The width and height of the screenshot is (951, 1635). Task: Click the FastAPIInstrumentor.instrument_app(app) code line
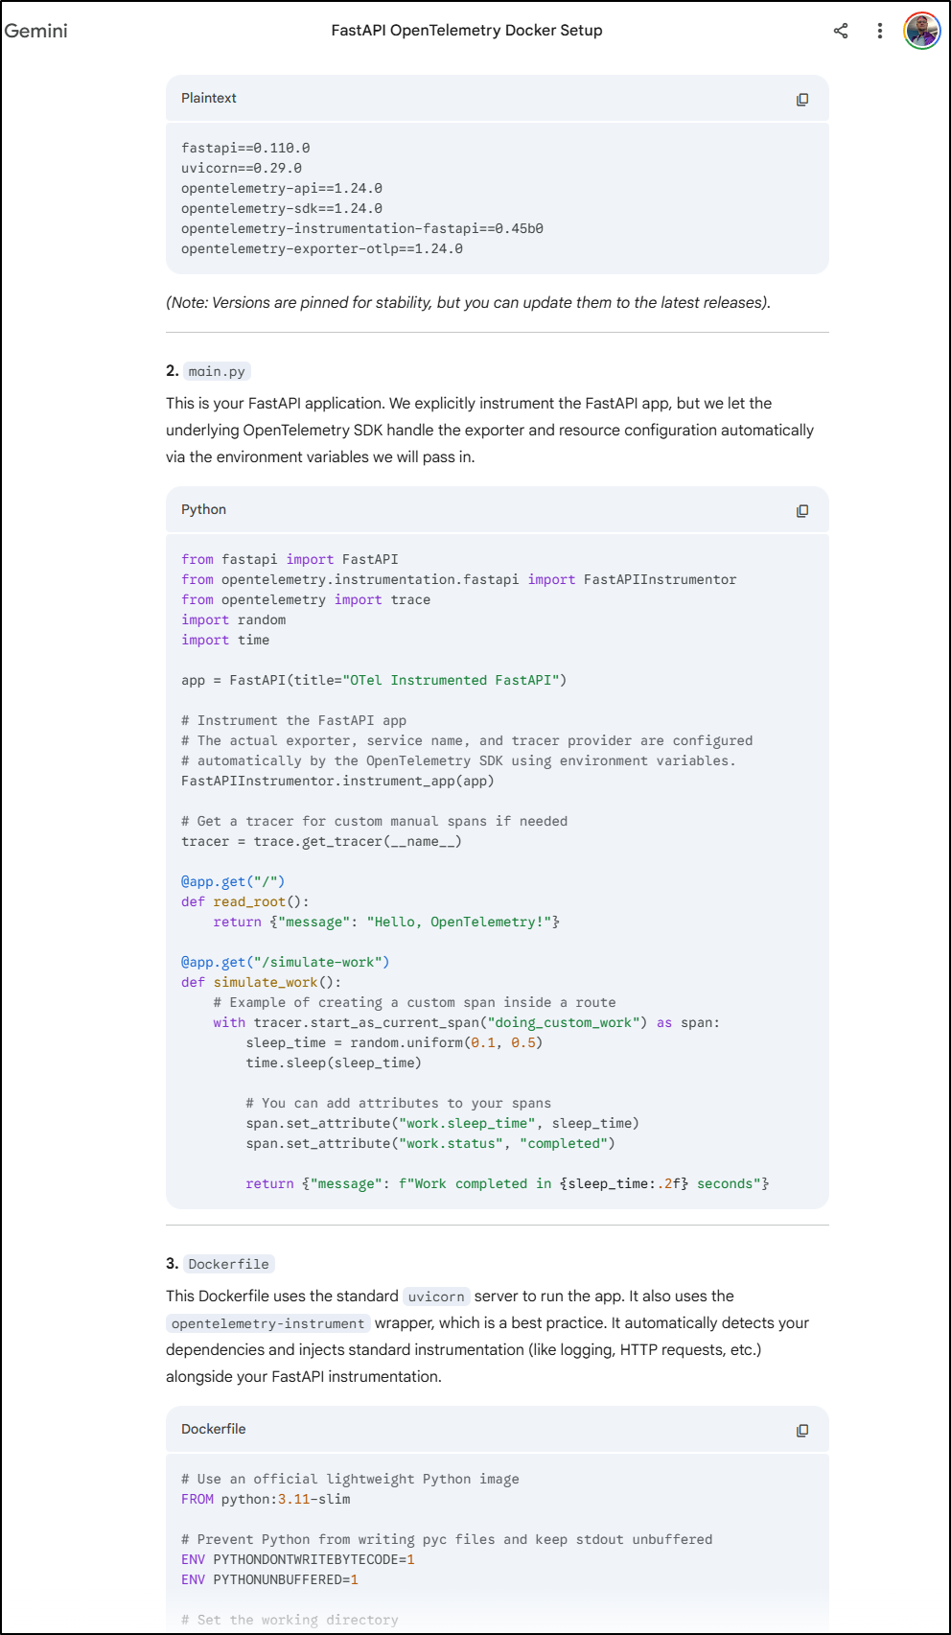(x=337, y=781)
